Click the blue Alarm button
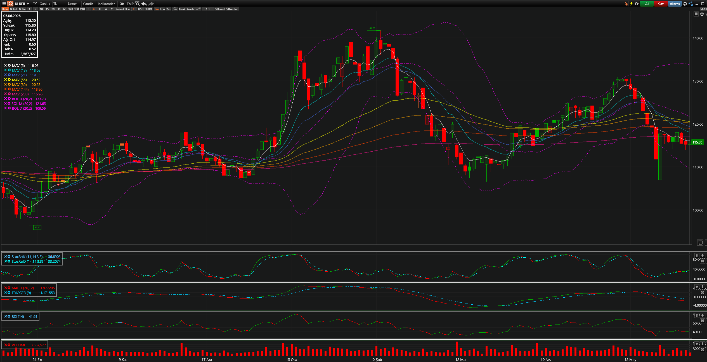Viewport: 707px width, 362px height. tap(675, 4)
